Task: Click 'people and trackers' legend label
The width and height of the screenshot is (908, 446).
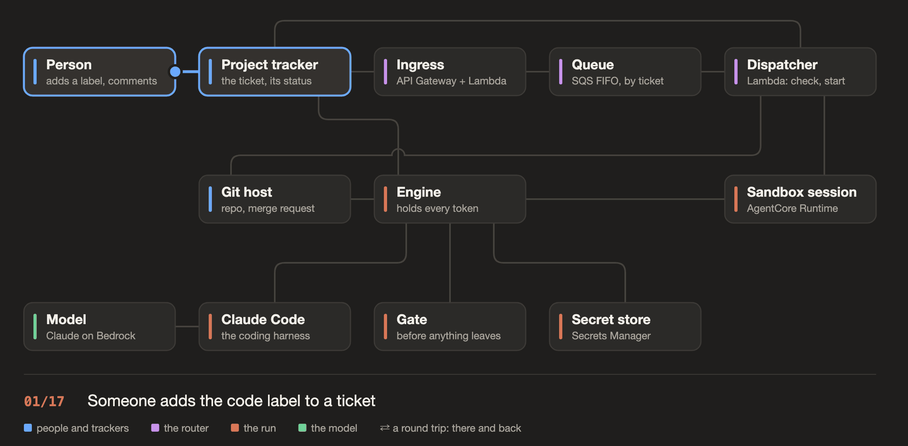Action: click(83, 428)
